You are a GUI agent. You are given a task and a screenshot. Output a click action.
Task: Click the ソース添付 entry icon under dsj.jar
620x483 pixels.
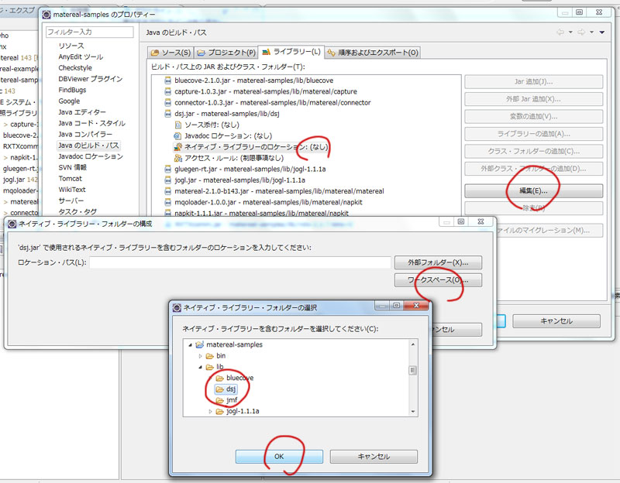click(x=178, y=124)
